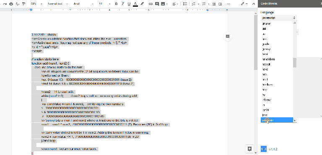The image size is (322, 155).
Task: Run spelling and grammar check icon
Action: point(18,4)
